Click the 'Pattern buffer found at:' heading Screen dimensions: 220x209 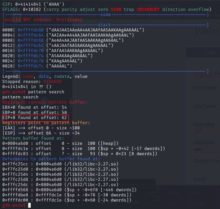coord(33,138)
